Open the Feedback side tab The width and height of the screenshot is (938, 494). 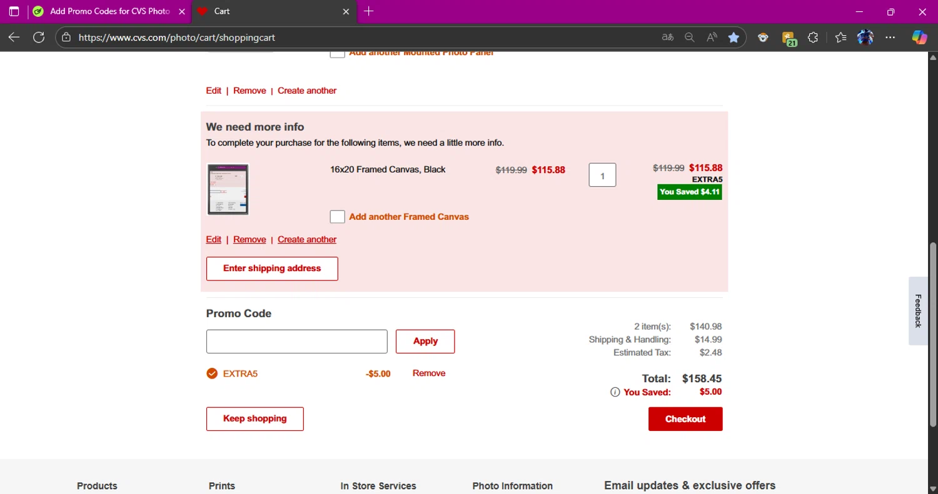click(918, 310)
